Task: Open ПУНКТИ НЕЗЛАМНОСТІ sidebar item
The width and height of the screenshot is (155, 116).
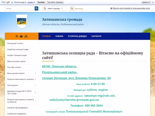Action: tap(18, 108)
